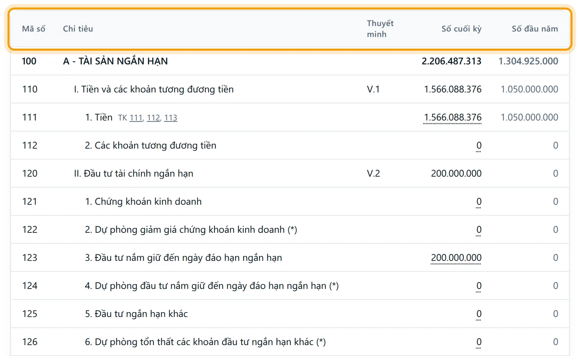Select '2. Dự phòng giảm giá chứng khoán kinh doanh (*)'
This screenshot has width=580, height=356.
point(191,230)
